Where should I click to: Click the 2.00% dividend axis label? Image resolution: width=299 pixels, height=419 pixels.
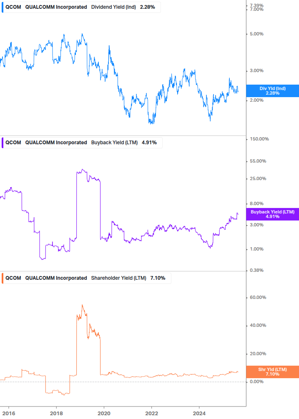coord(256,100)
